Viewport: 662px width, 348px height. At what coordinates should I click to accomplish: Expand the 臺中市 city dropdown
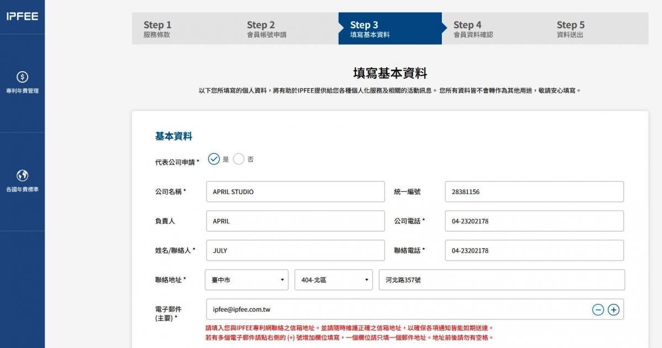click(247, 280)
